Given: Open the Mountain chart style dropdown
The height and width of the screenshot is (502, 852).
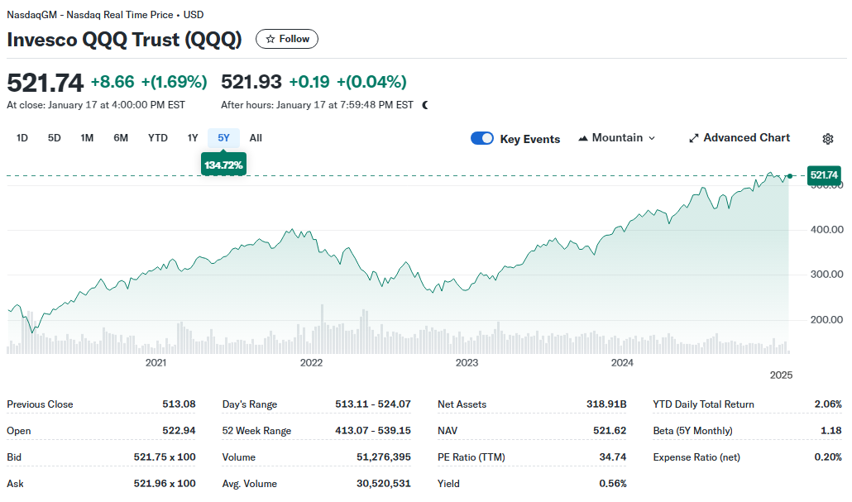Looking at the screenshot, I should pos(617,138).
